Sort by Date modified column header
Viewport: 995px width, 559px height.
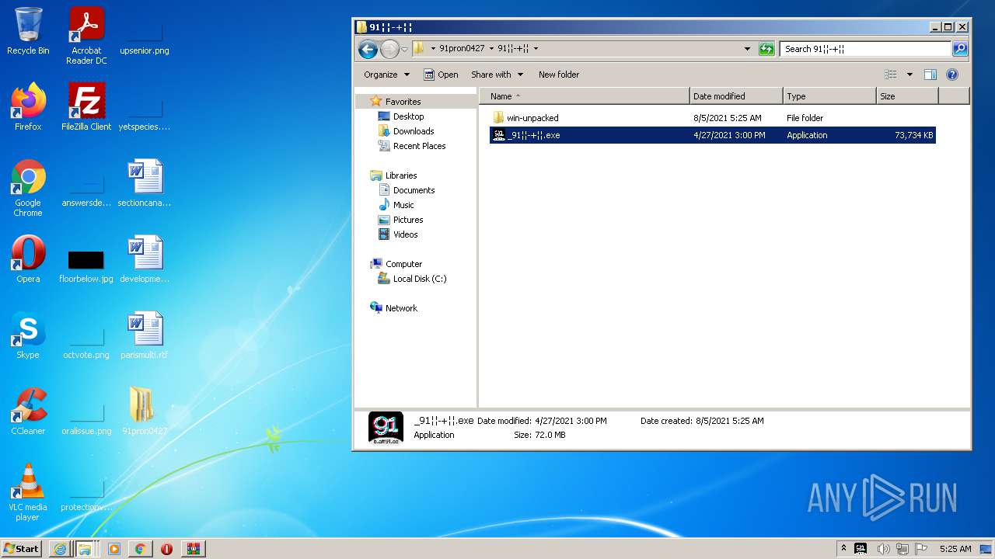[x=736, y=96]
